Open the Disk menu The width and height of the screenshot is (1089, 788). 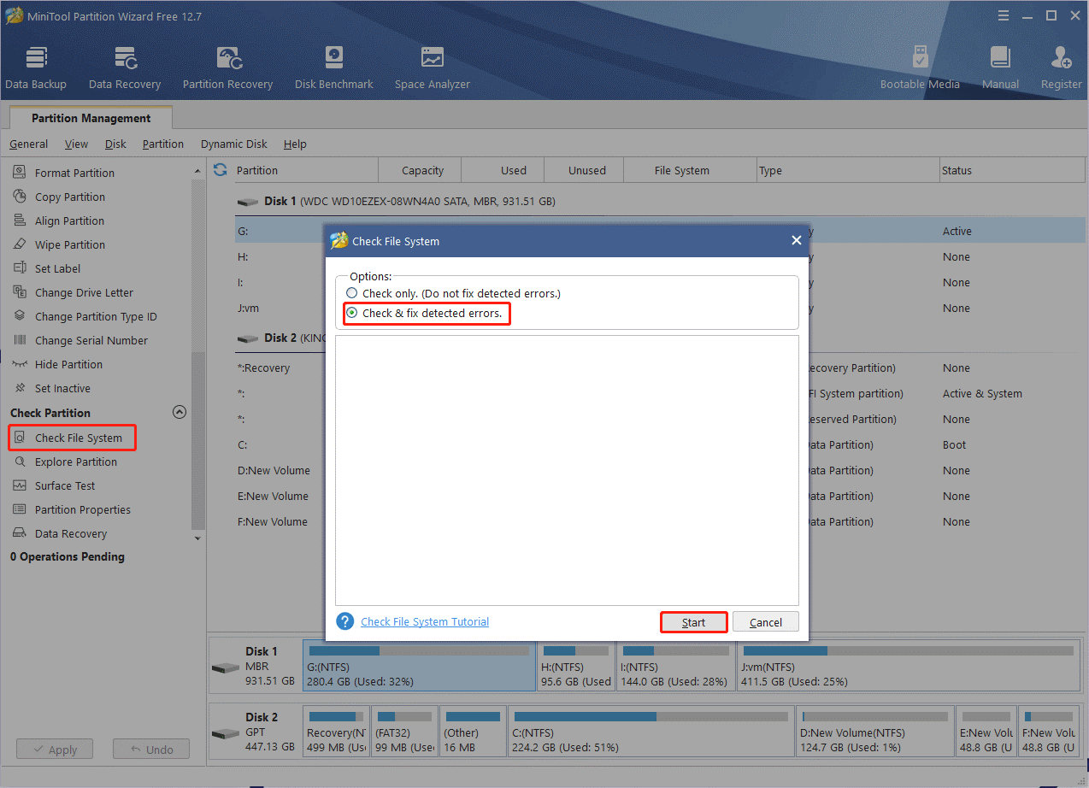tap(115, 144)
